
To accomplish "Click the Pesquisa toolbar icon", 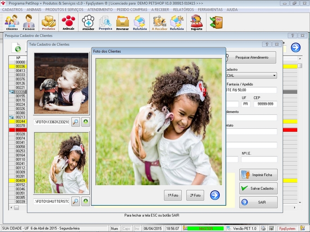I will (x=105, y=22).
